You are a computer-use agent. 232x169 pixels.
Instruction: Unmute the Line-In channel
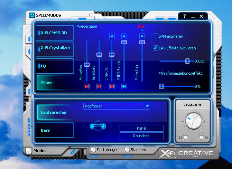pos(112,86)
